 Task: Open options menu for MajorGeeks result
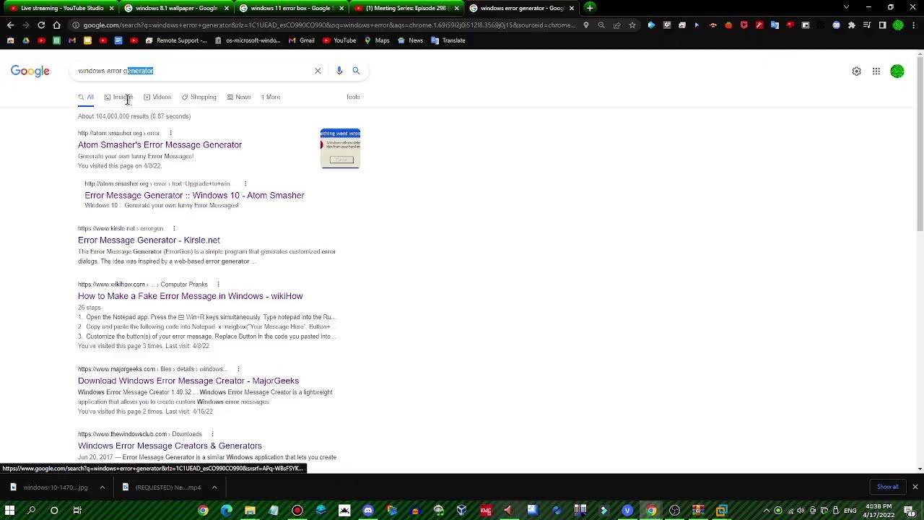238,369
